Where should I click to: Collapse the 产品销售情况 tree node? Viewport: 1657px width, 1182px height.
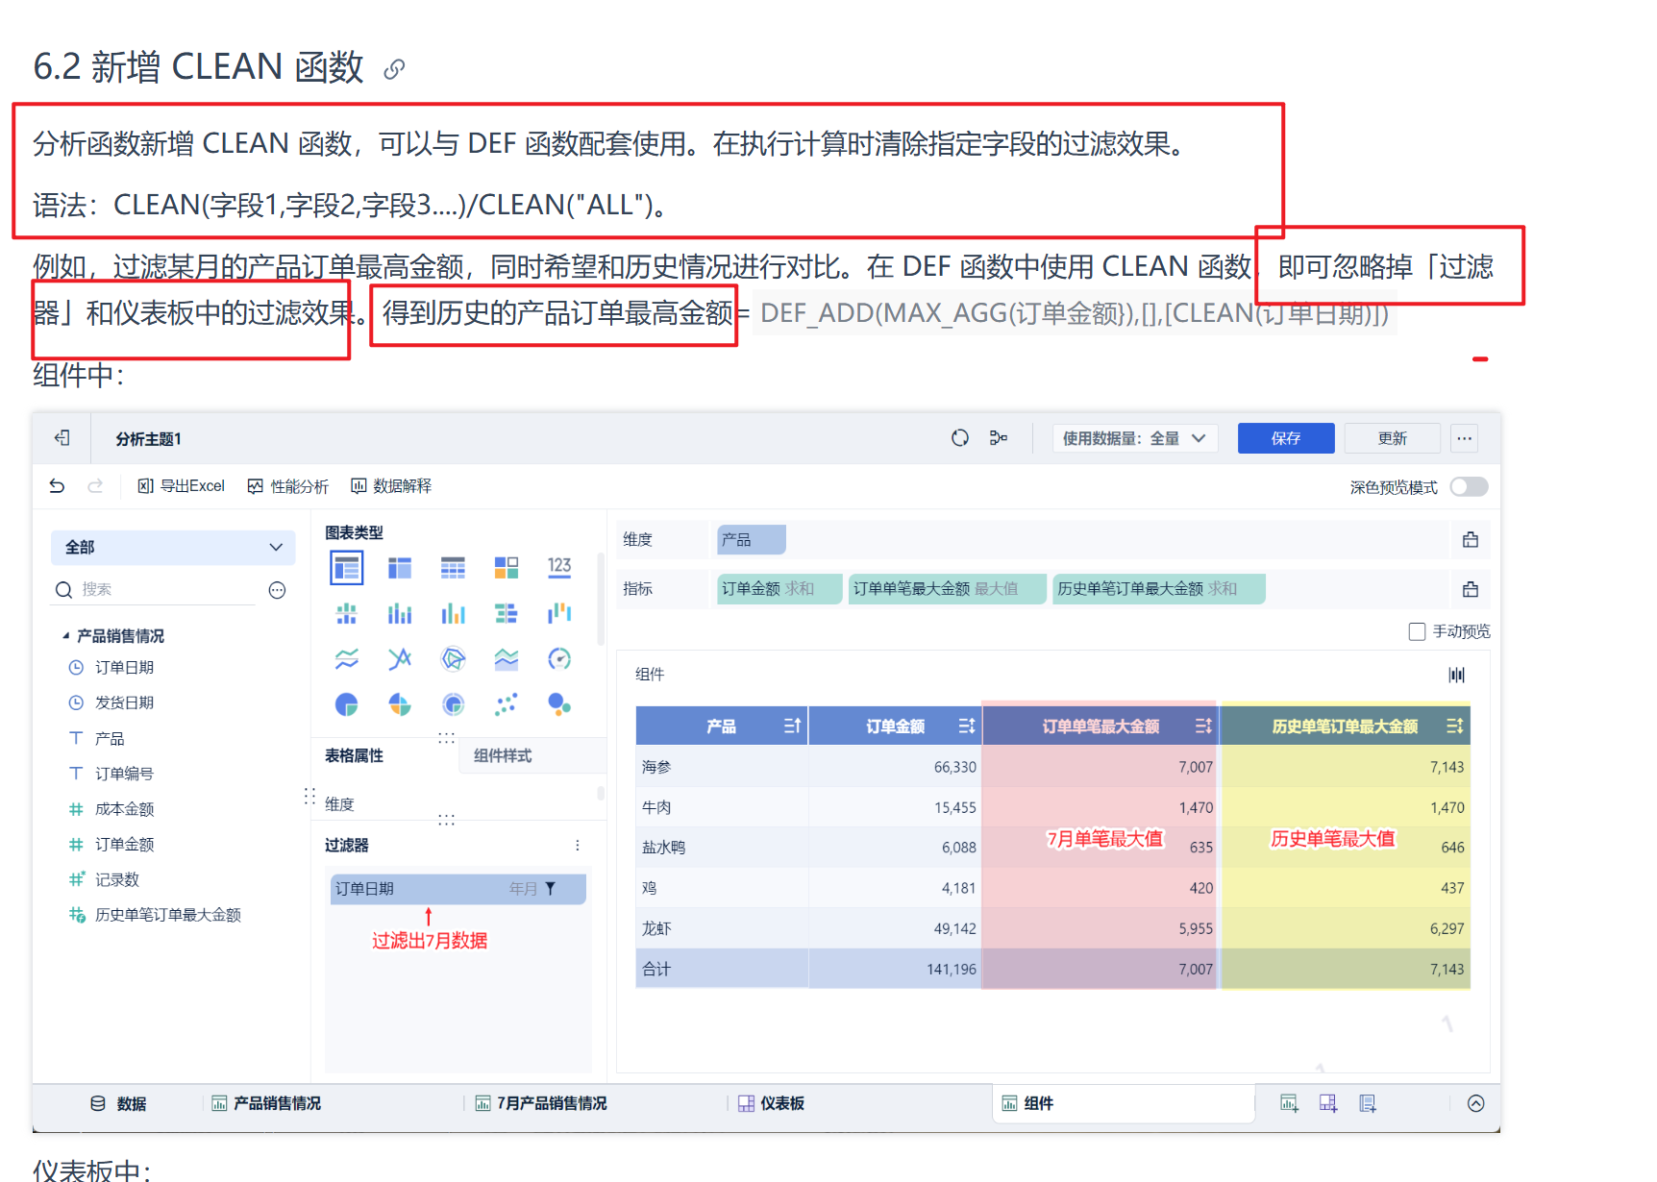(x=65, y=636)
